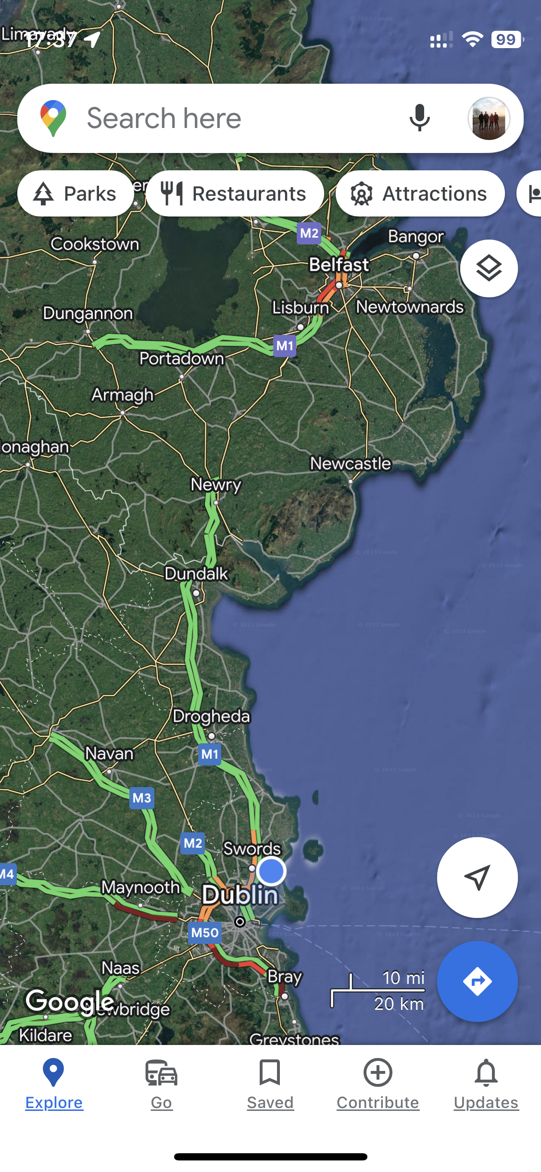
Task: Open the Contribute tab
Action: click(378, 1085)
